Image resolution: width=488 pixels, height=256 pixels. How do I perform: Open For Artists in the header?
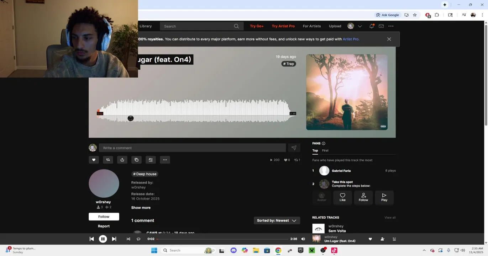[312, 26]
